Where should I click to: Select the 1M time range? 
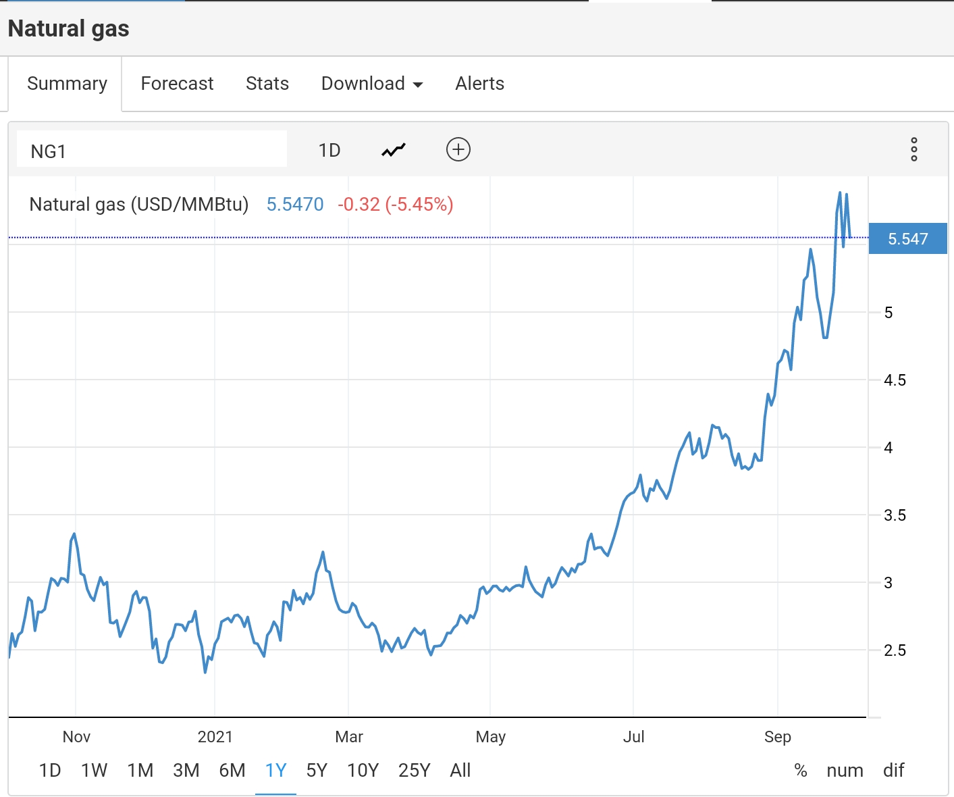point(140,771)
